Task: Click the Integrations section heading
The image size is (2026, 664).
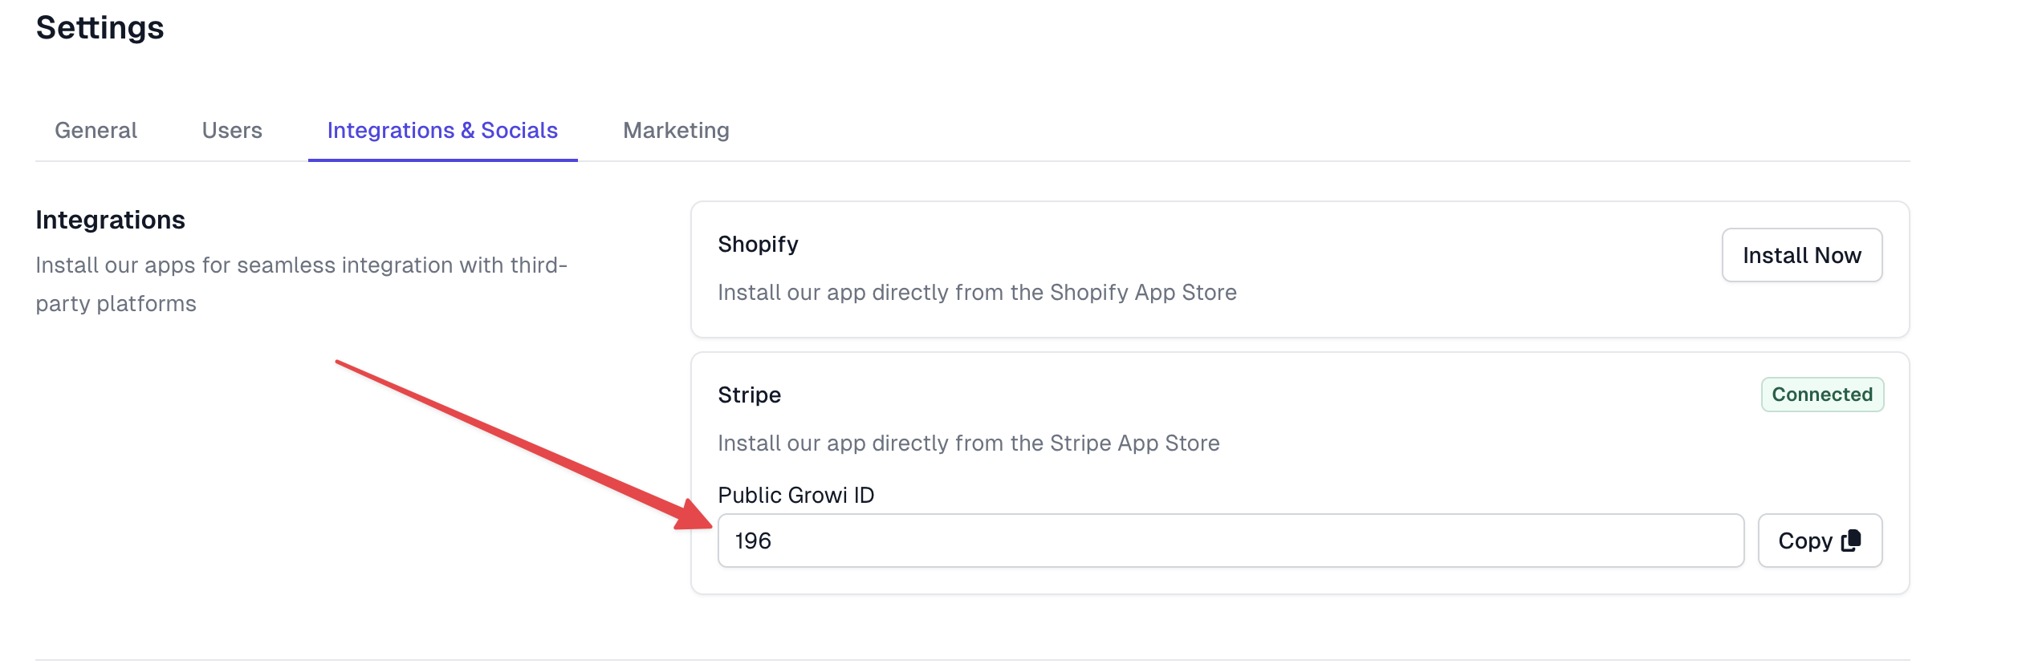Action: 111,220
